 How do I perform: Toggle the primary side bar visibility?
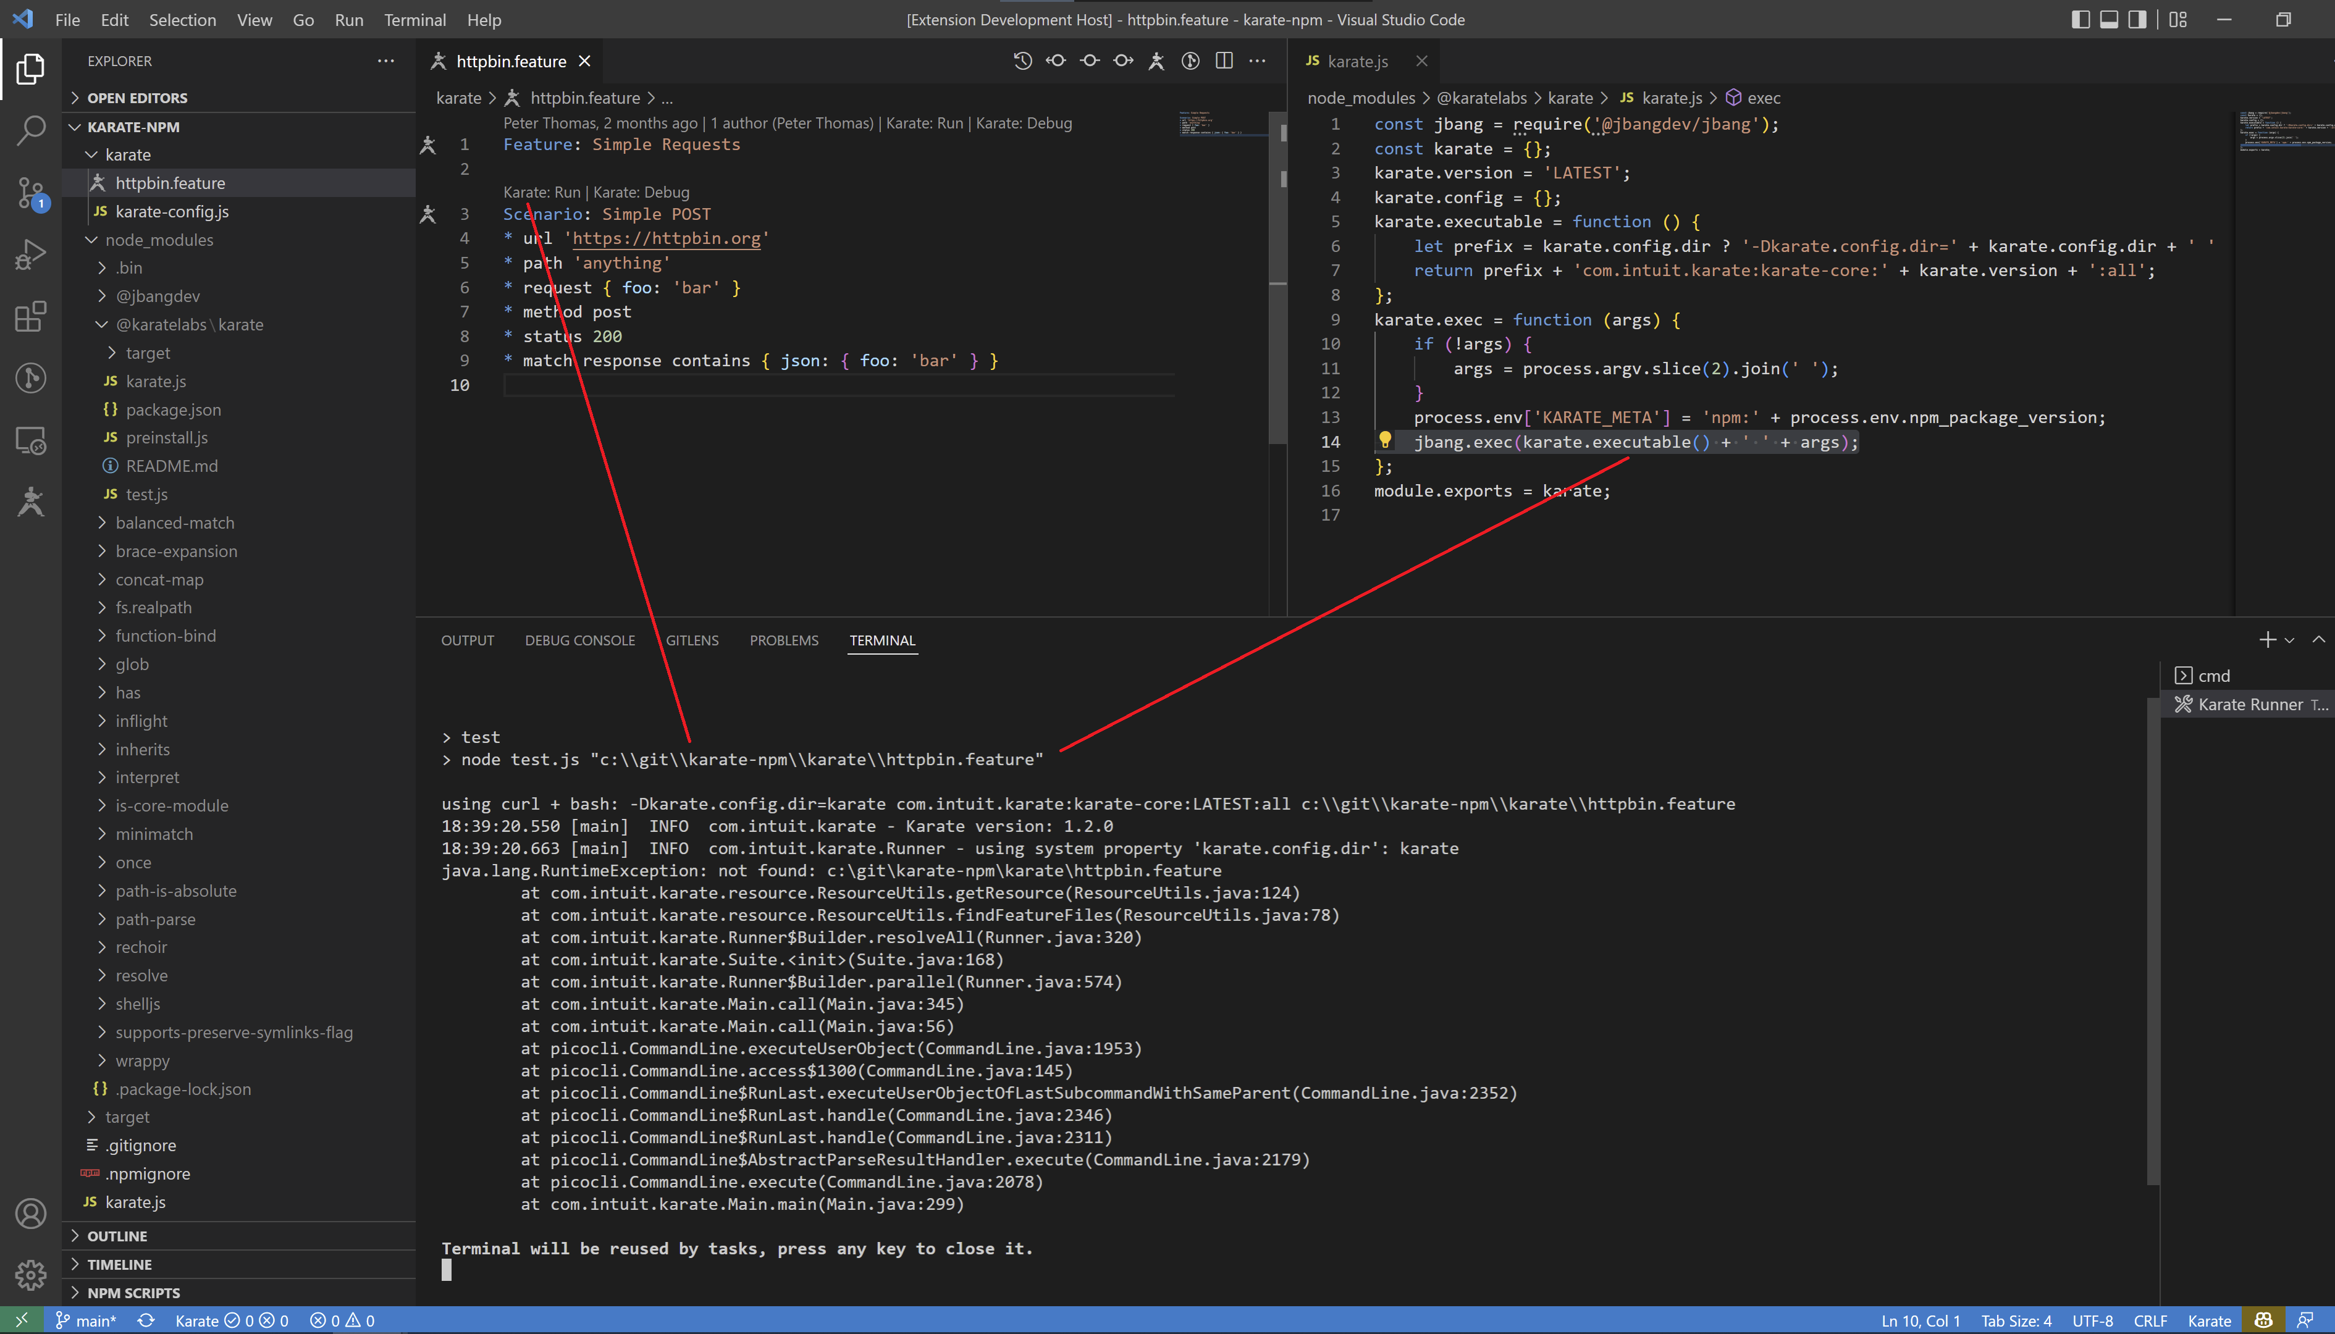2081,19
